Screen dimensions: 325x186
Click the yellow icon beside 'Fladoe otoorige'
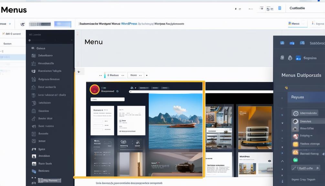295,144
